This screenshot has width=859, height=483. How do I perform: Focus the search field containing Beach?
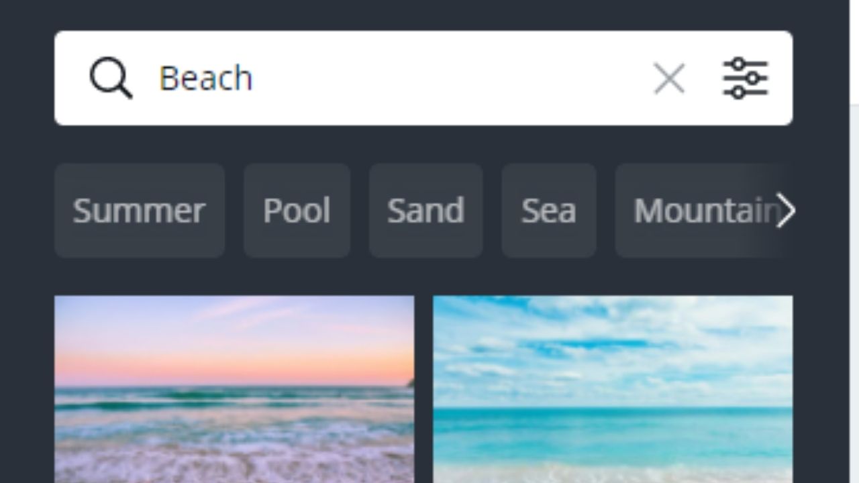[423, 78]
